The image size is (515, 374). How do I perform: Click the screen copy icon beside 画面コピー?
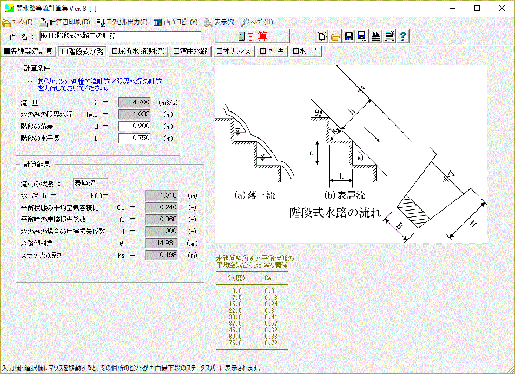click(159, 22)
